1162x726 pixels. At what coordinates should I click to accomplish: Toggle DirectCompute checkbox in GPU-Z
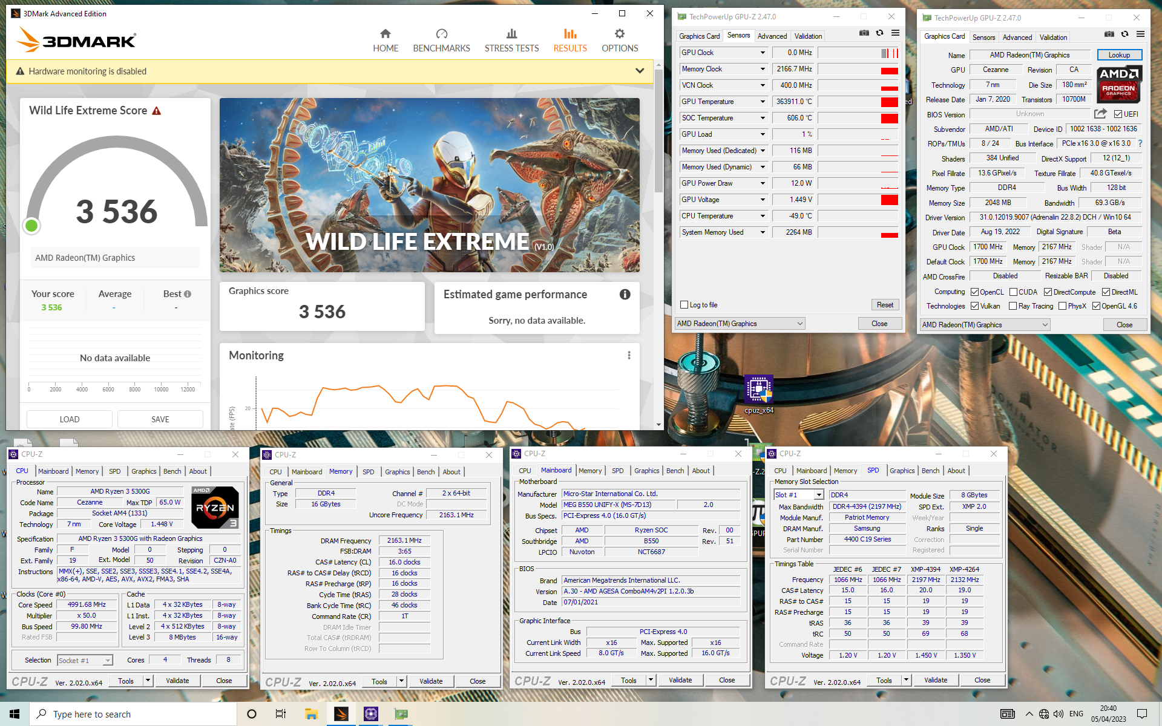coord(1048,292)
